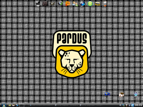Screen dimensions: 143x107
Task: Open the yellow collar icon in dock
Action: coord(97,4)
